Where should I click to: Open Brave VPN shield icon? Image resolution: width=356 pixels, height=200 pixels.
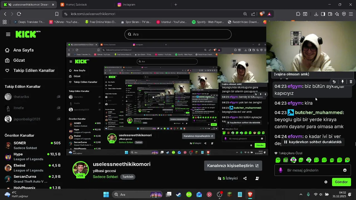click(x=344, y=14)
